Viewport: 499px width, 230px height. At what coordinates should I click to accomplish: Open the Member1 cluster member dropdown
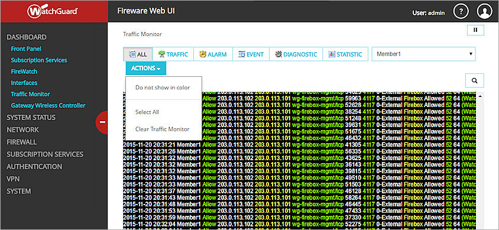423,54
